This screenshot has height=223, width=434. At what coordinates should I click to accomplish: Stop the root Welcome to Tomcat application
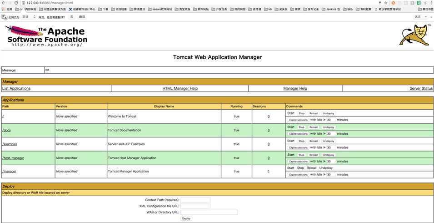[x=301, y=113]
